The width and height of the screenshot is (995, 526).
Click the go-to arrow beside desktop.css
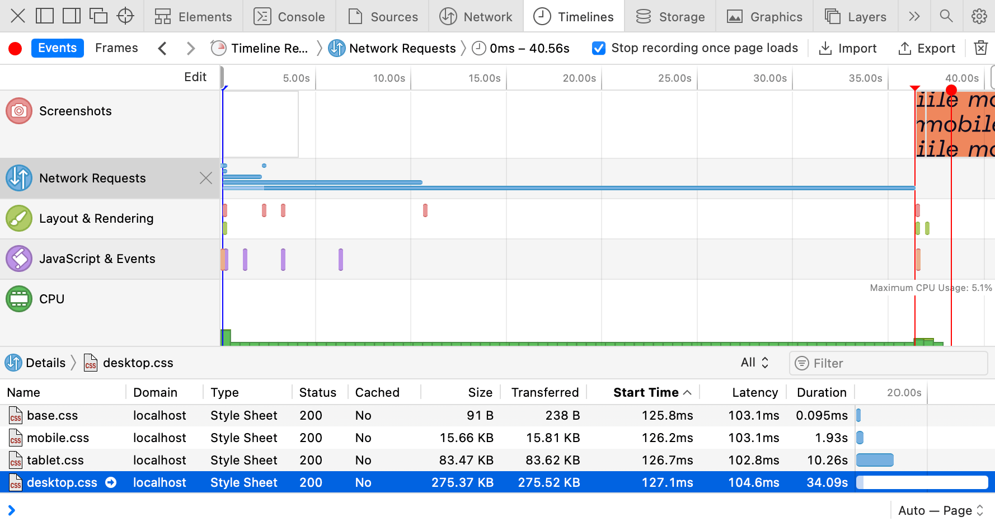pyautogui.click(x=111, y=482)
